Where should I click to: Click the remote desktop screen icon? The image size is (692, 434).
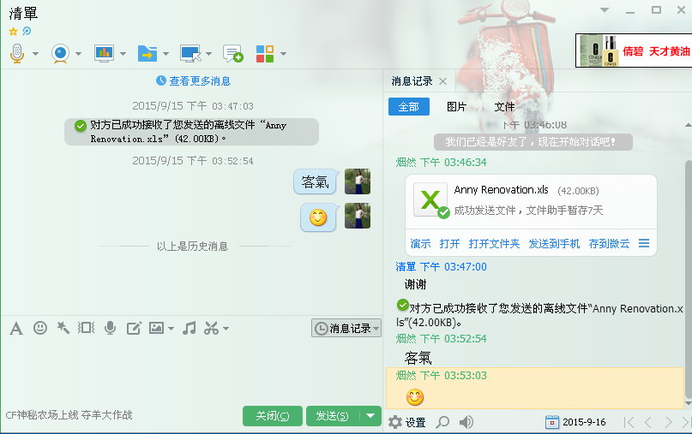[x=190, y=53]
